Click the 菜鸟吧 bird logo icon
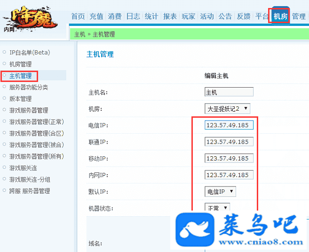 pos(195,229)
